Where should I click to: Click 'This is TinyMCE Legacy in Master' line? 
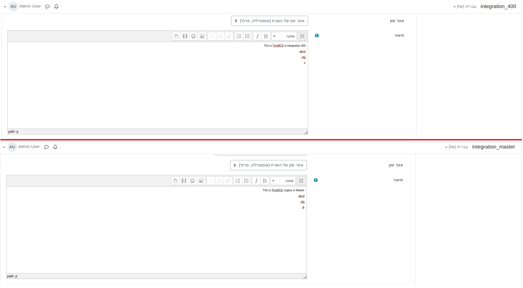point(284,190)
